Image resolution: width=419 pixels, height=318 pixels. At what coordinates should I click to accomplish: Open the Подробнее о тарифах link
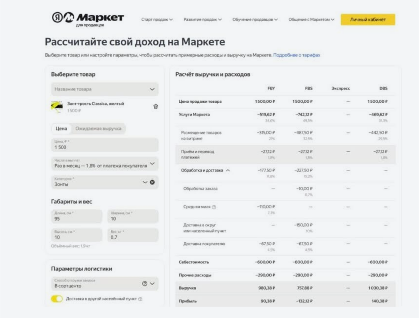(297, 55)
